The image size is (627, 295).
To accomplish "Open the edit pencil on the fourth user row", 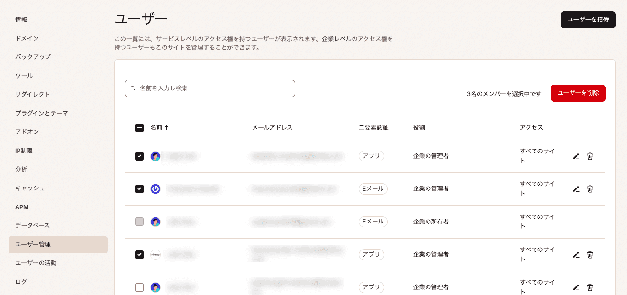I will [576, 255].
